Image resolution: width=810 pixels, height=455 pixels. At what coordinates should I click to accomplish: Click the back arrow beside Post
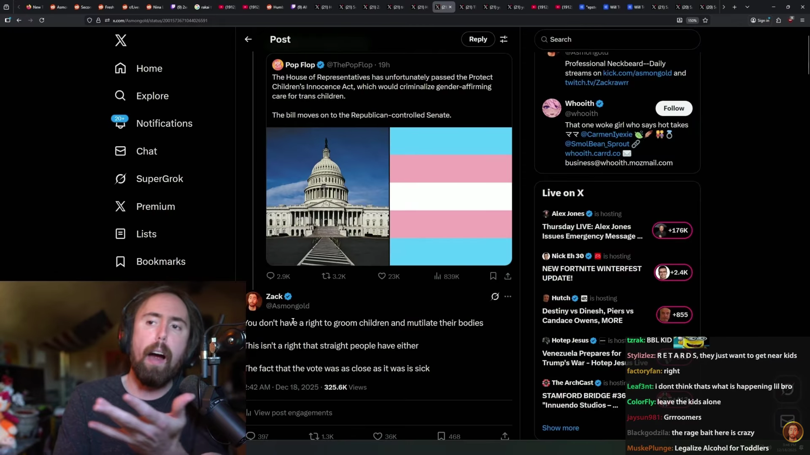(x=248, y=39)
